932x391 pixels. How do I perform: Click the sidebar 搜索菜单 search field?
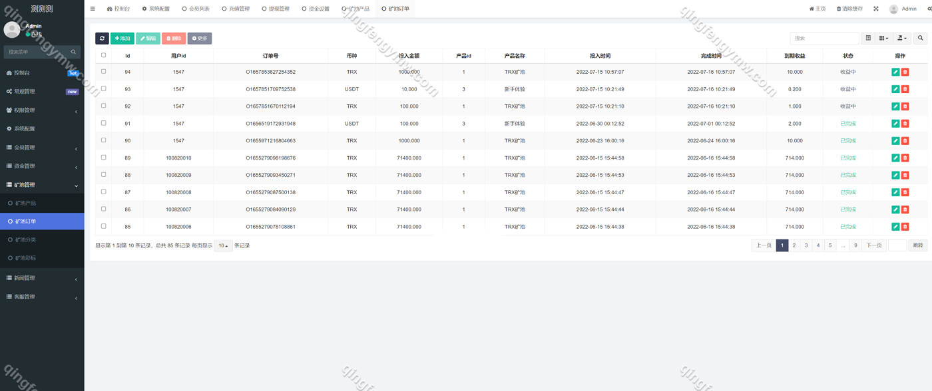[x=37, y=52]
